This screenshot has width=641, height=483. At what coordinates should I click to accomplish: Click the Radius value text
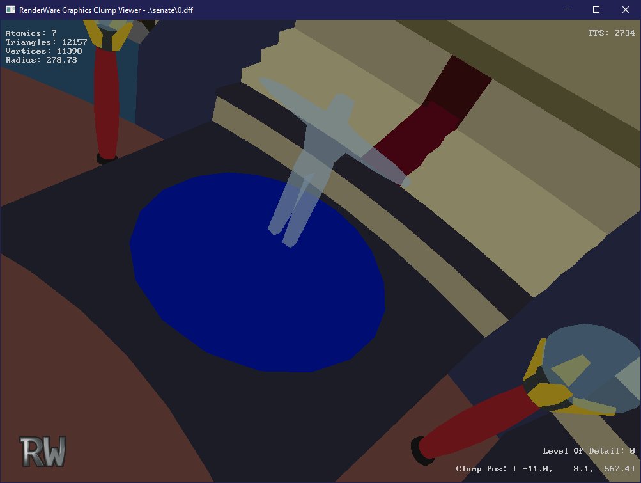coord(41,60)
